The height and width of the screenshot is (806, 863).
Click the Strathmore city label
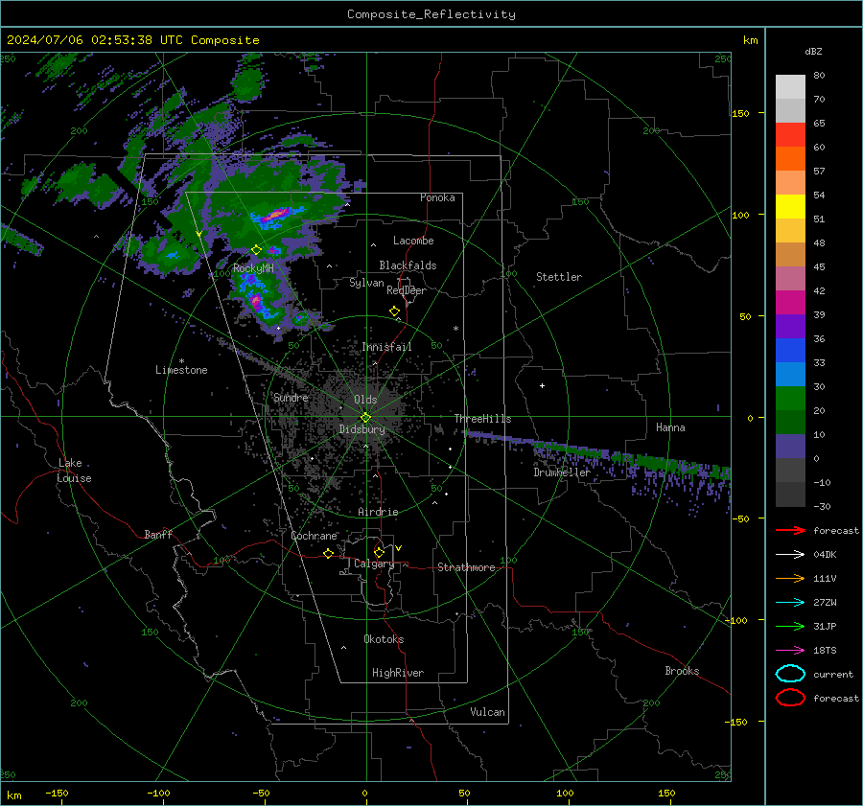466,567
